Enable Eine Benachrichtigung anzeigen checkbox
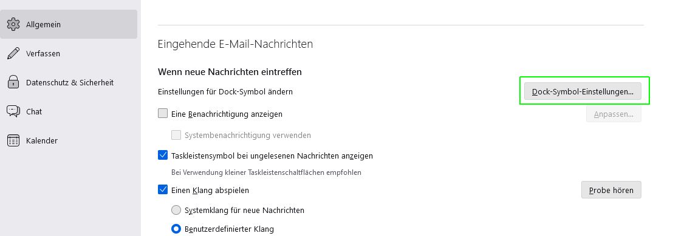Viewport: 687px width, 236px height. tap(163, 113)
